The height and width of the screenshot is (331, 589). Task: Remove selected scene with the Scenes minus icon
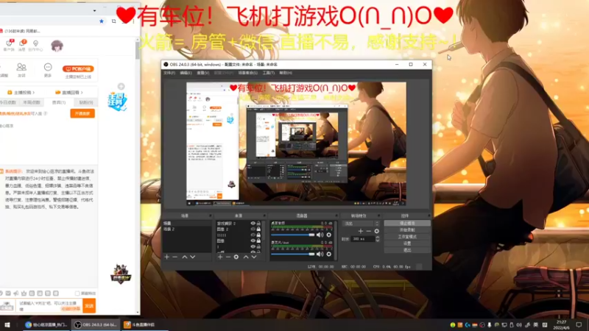[174, 257]
